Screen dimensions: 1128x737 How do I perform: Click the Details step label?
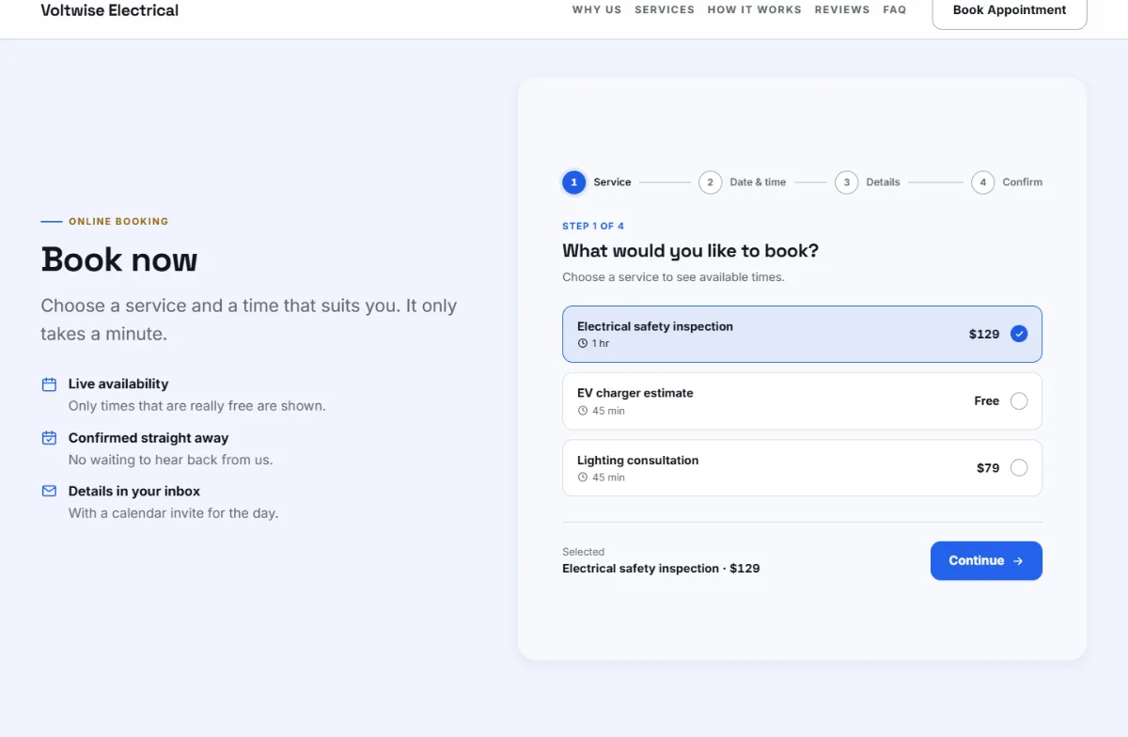(x=884, y=182)
